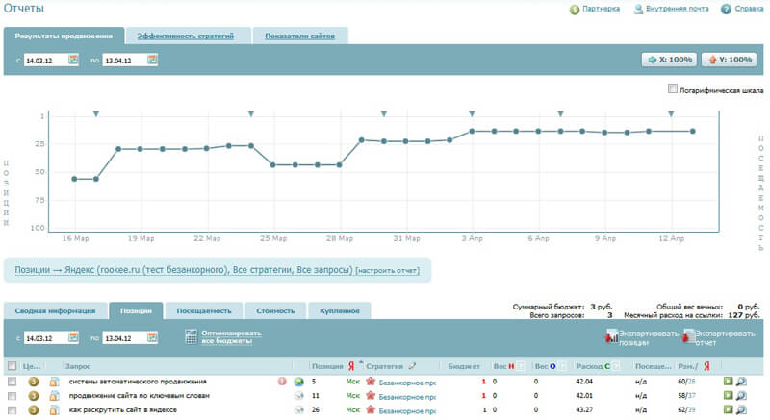
Task: Sort table by the Позиция column header
Action: tap(326, 366)
